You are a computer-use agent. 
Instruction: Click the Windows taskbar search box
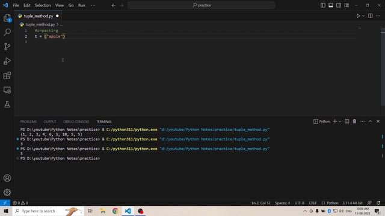pos(48,211)
